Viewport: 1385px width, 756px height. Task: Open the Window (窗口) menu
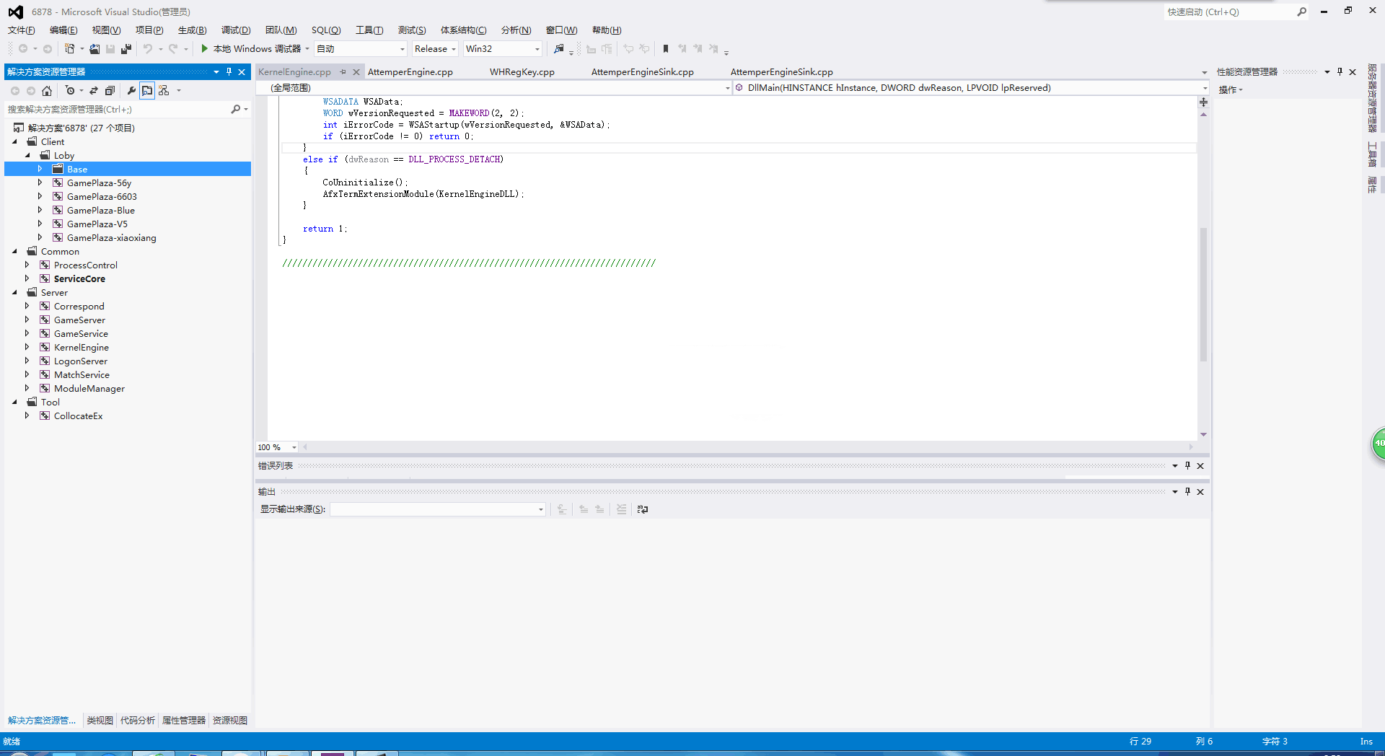click(561, 30)
